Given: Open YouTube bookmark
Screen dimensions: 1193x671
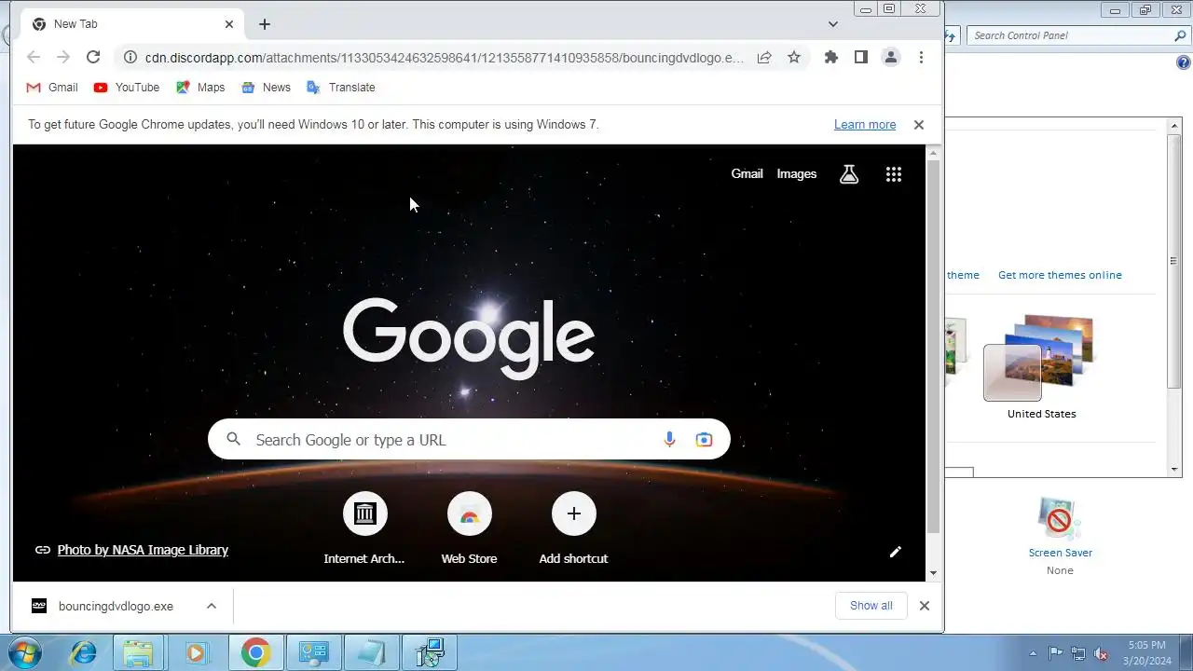Looking at the screenshot, I should click(127, 88).
